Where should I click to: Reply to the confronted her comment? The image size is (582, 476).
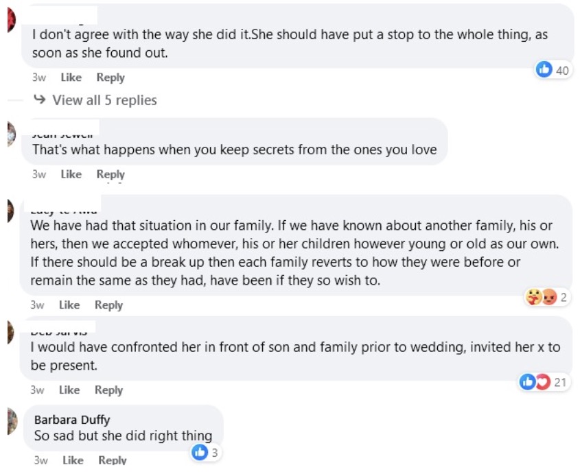[x=108, y=390]
